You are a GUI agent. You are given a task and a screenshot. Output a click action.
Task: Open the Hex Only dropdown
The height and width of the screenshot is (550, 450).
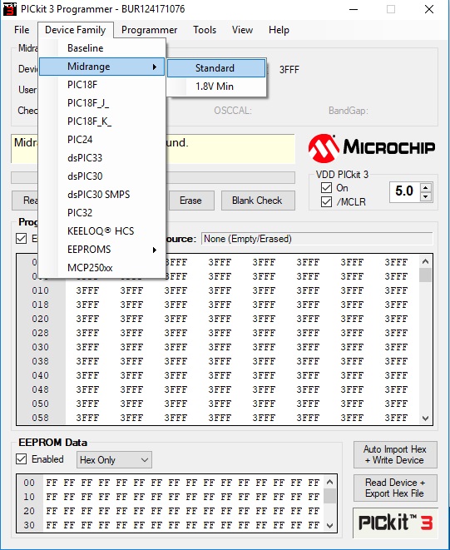pos(114,460)
